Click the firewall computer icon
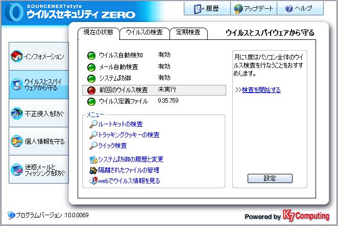Viewport: 338px width, 226px height. tap(17, 114)
